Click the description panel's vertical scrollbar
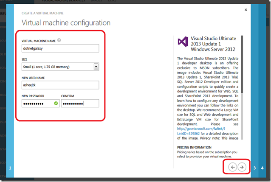The image size is (271, 182). (242, 87)
